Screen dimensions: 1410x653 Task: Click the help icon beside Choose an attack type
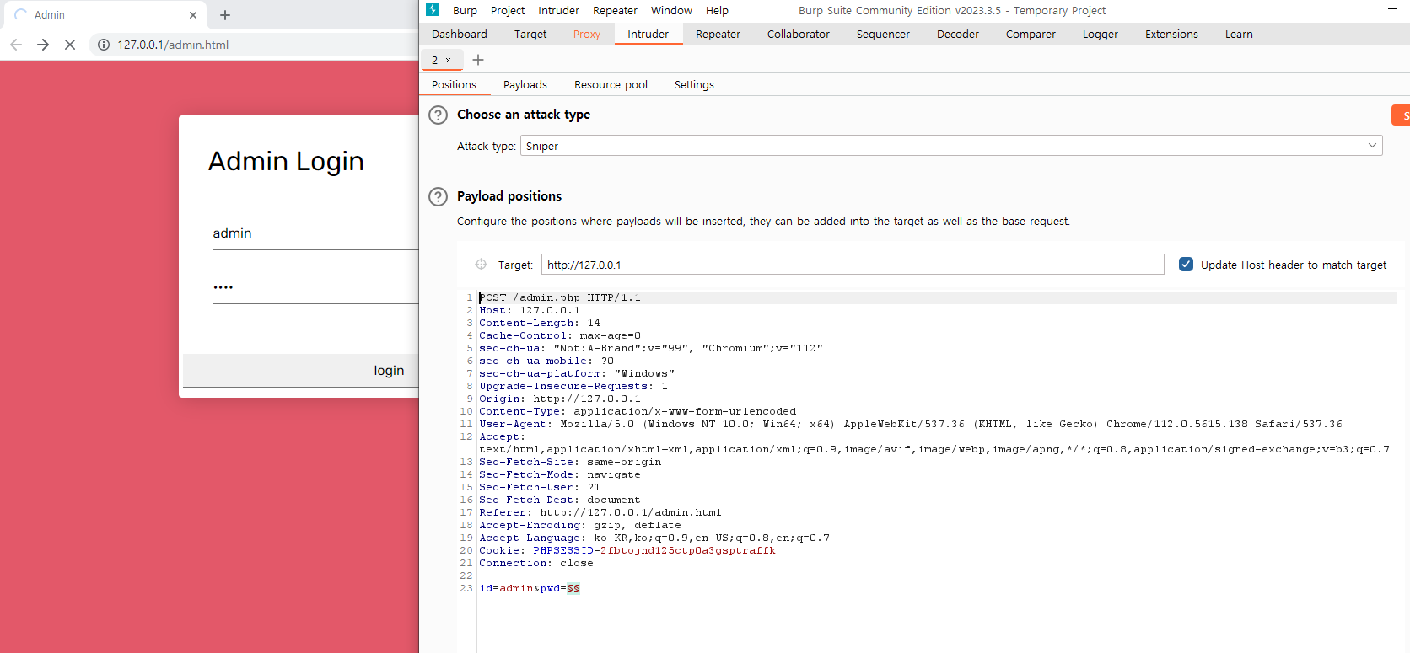click(439, 115)
